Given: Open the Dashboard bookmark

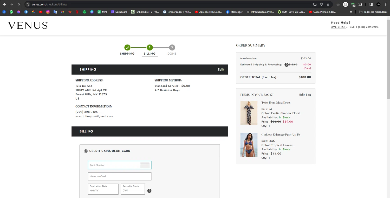Looking at the screenshot, I should pos(119,12).
